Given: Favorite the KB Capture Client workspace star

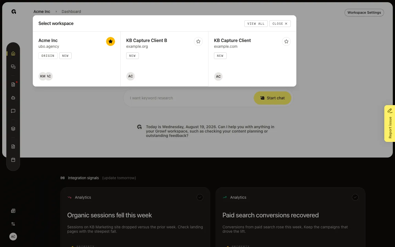Looking at the screenshot, I should point(286,41).
